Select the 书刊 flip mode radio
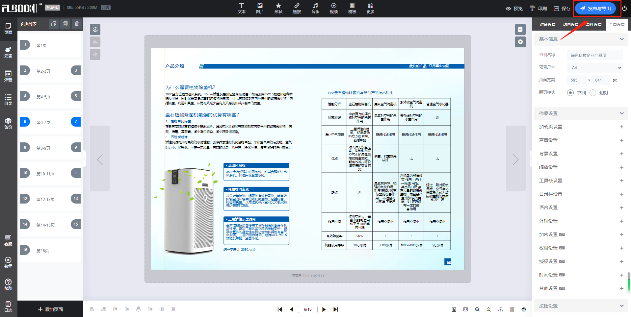This screenshot has width=631, height=317. click(570, 93)
